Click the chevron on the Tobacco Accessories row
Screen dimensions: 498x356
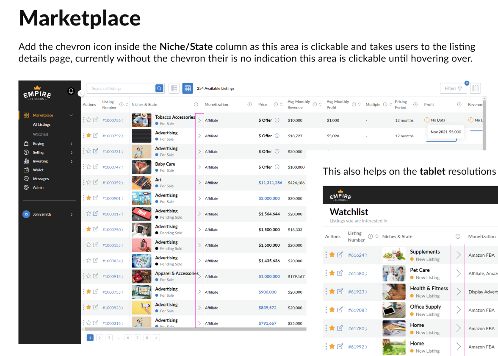[x=199, y=120]
